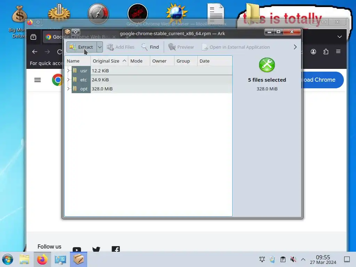Open the Extract dropdown arrow
Image resolution: width=356 pixels, height=267 pixels.
(100, 47)
